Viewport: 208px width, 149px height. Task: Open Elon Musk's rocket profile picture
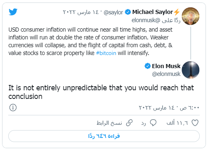(x=191, y=70)
